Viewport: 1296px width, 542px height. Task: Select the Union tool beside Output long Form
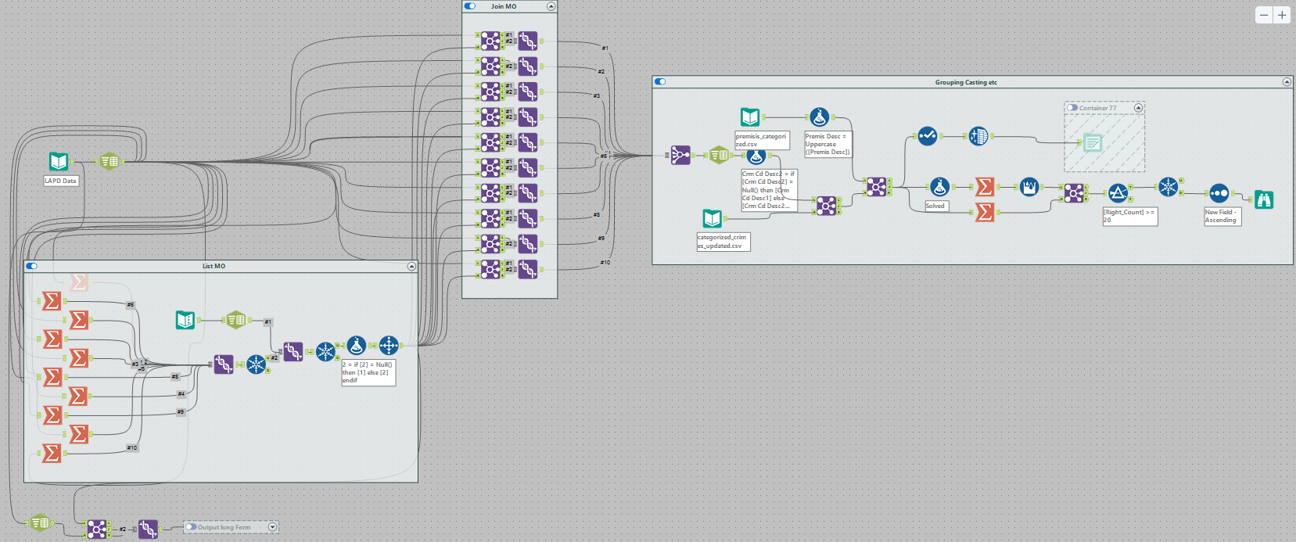148,529
